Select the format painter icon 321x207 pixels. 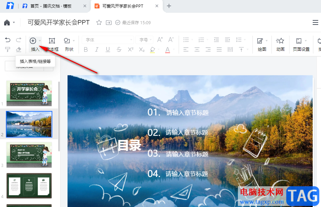[x=8, y=49]
